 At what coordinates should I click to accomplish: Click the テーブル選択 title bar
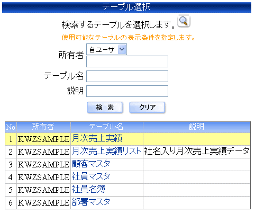click(x=126, y=7)
